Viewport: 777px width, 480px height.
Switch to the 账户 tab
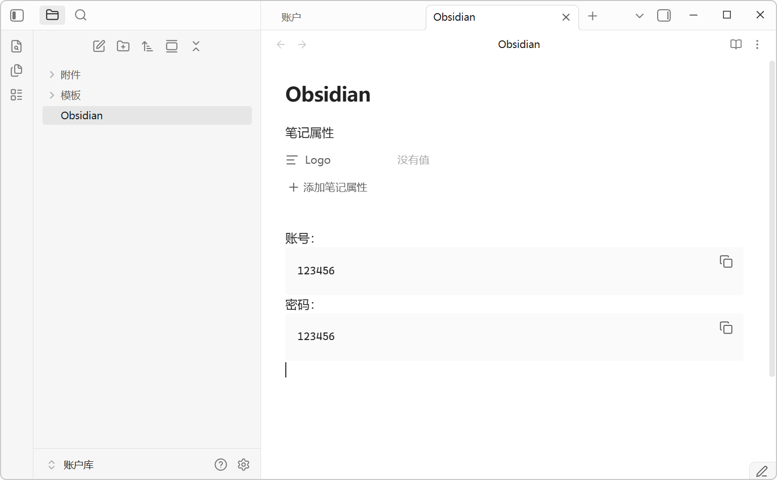291,17
